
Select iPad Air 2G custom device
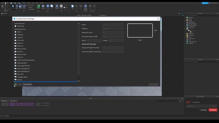point(46,26)
